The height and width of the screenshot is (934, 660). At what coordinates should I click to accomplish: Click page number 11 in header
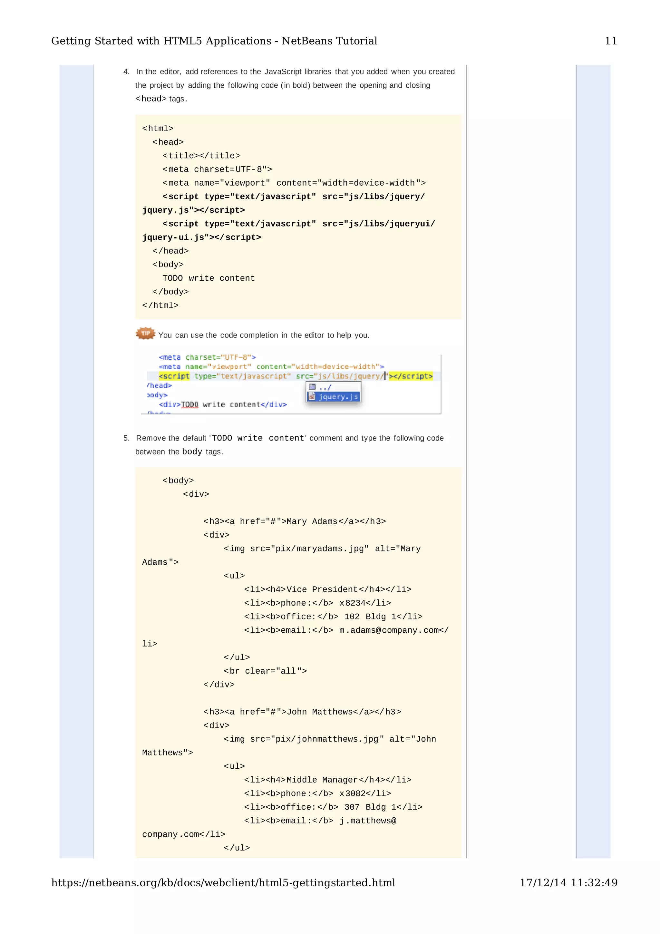610,41
